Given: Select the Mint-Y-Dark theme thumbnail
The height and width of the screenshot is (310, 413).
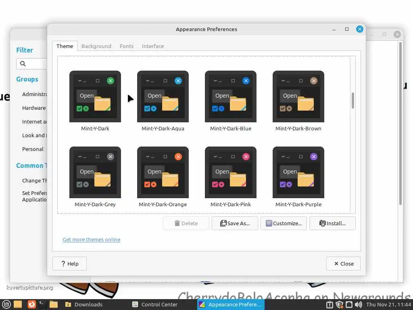Looking at the screenshot, I should point(95,96).
